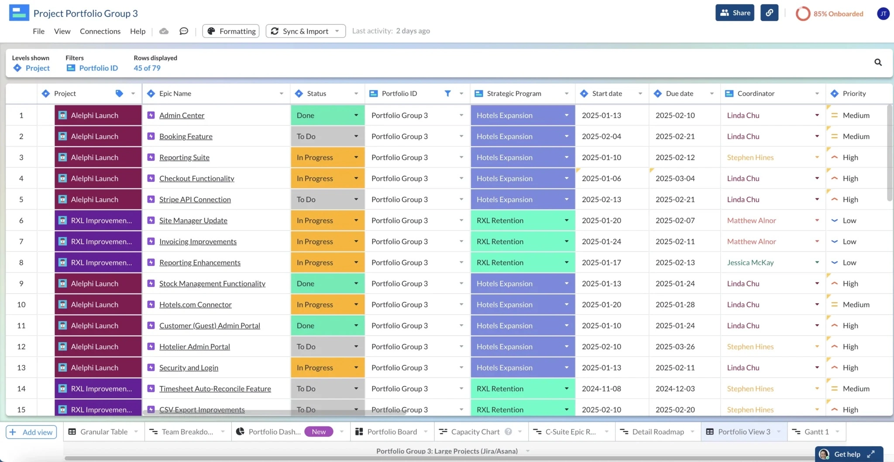
Task: Click the Medium priority icon in row 1
Action: 834,115
